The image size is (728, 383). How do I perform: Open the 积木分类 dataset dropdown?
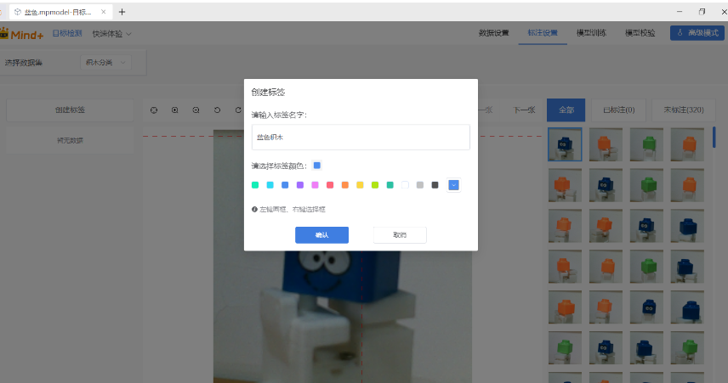[106, 62]
